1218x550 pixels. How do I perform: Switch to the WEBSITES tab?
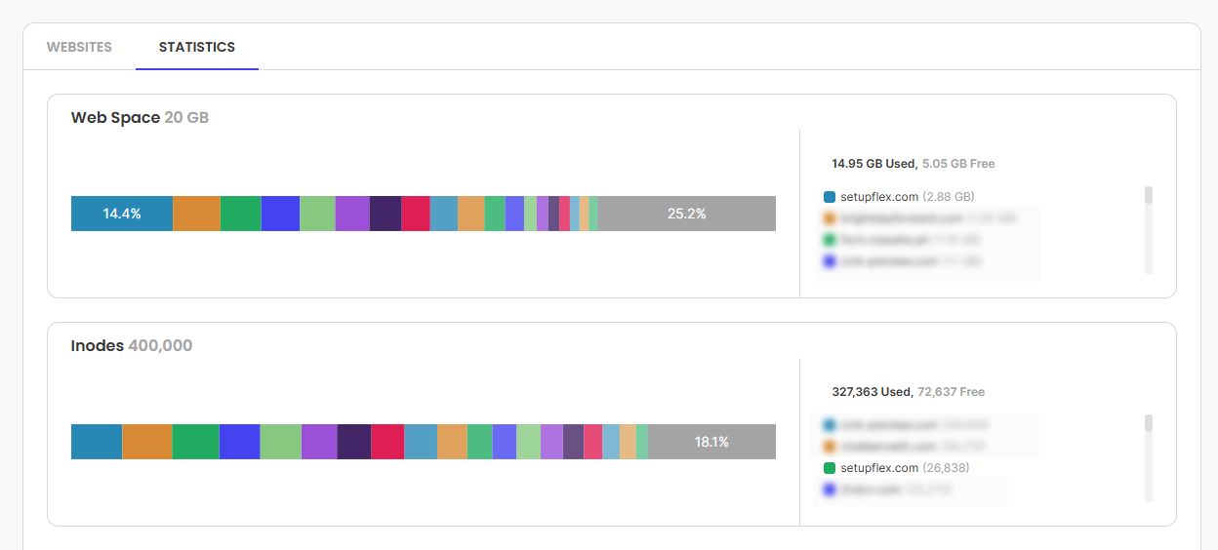[79, 47]
